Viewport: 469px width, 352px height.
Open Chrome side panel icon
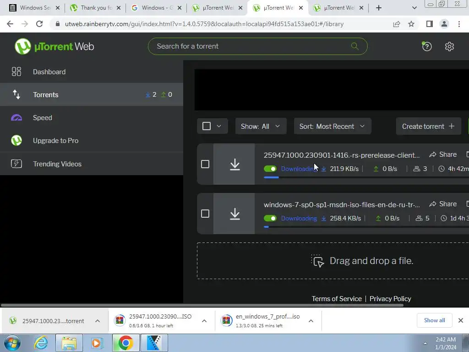[x=430, y=24]
